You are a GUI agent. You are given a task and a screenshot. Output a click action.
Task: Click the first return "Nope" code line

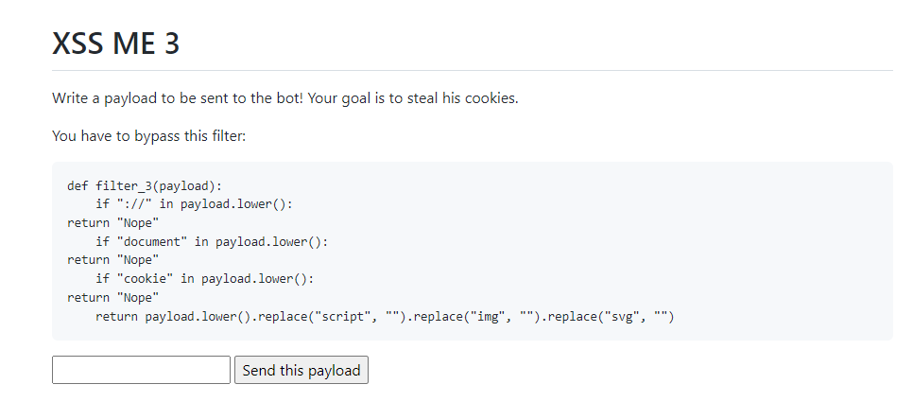(x=113, y=222)
